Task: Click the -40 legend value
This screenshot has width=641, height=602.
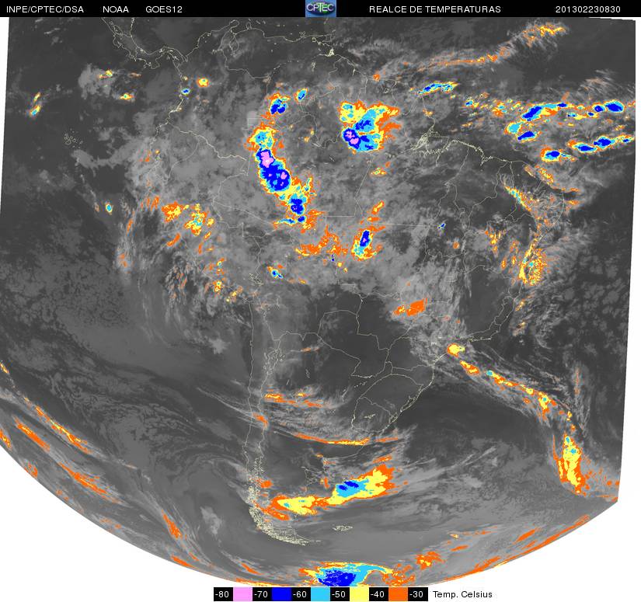Action: [379, 594]
